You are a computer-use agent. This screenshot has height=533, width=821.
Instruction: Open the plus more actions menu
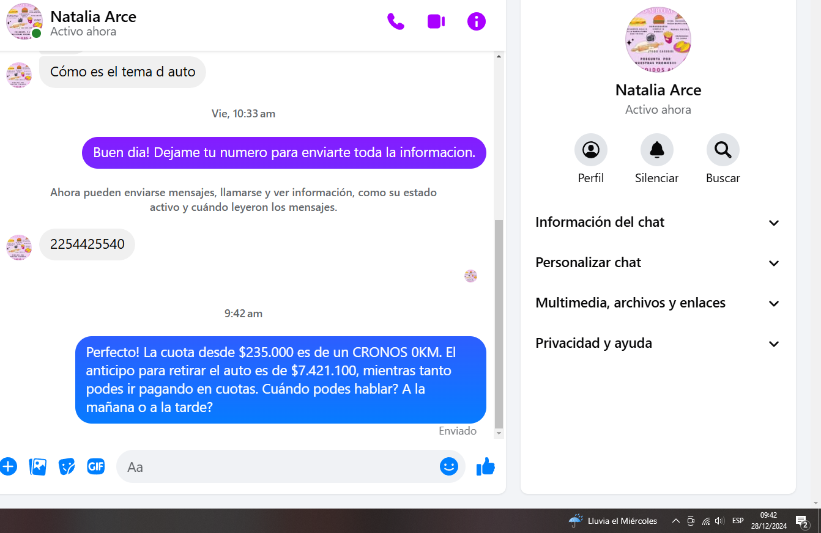coord(8,467)
